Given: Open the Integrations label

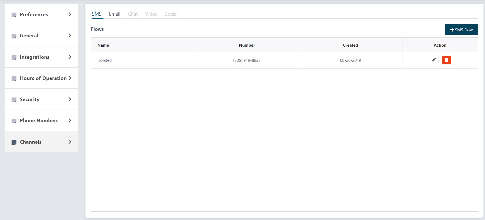Looking at the screenshot, I should tap(35, 57).
